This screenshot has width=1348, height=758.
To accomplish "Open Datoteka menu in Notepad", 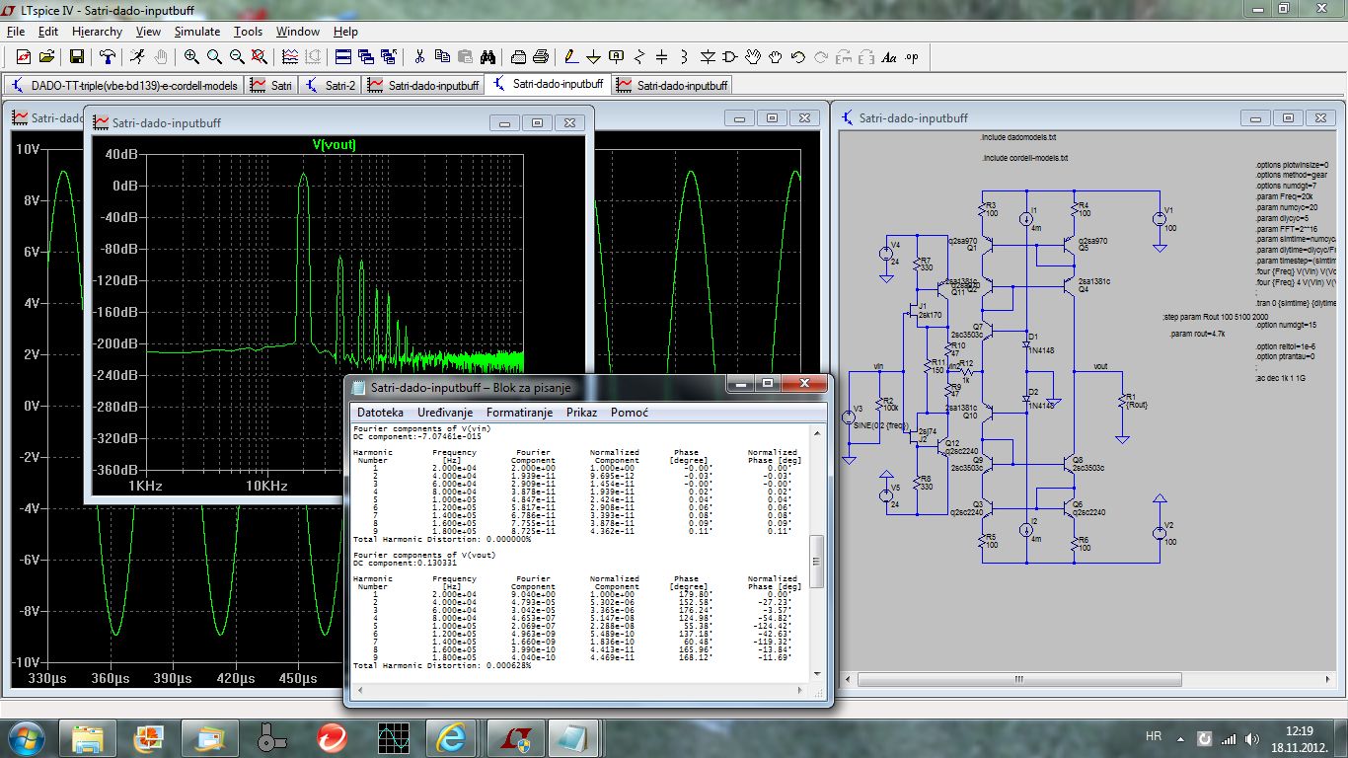I will point(380,412).
